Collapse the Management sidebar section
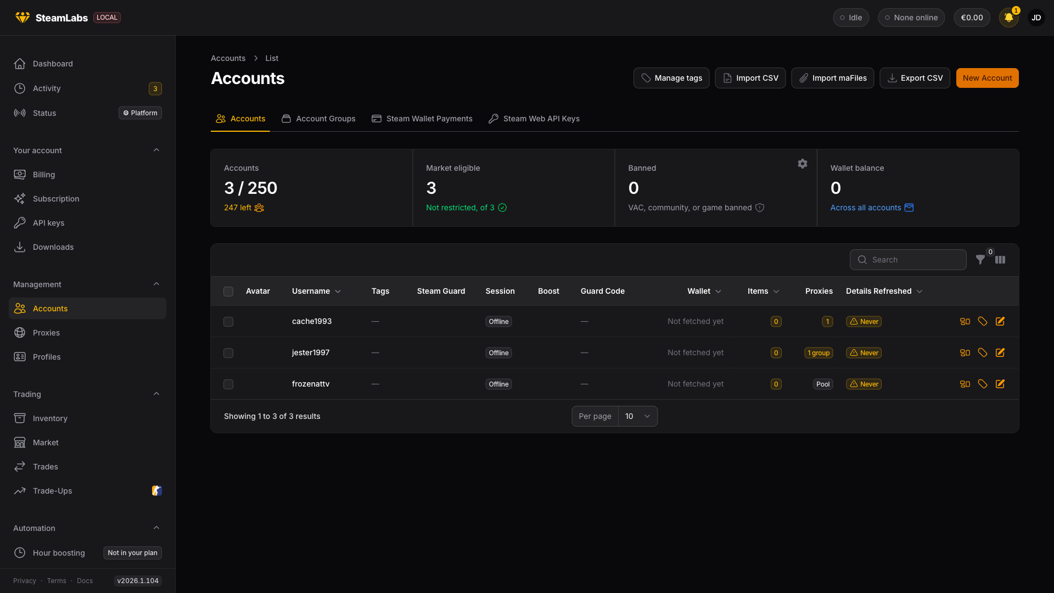The height and width of the screenshot is (593, 1054). point(156,284)
